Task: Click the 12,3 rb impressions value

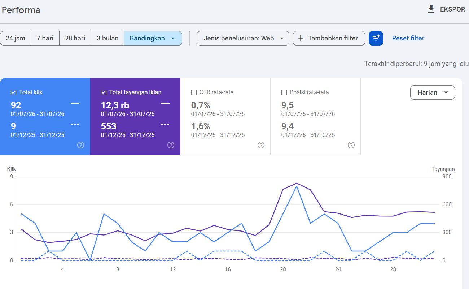Action: click(x=115, y=105)
